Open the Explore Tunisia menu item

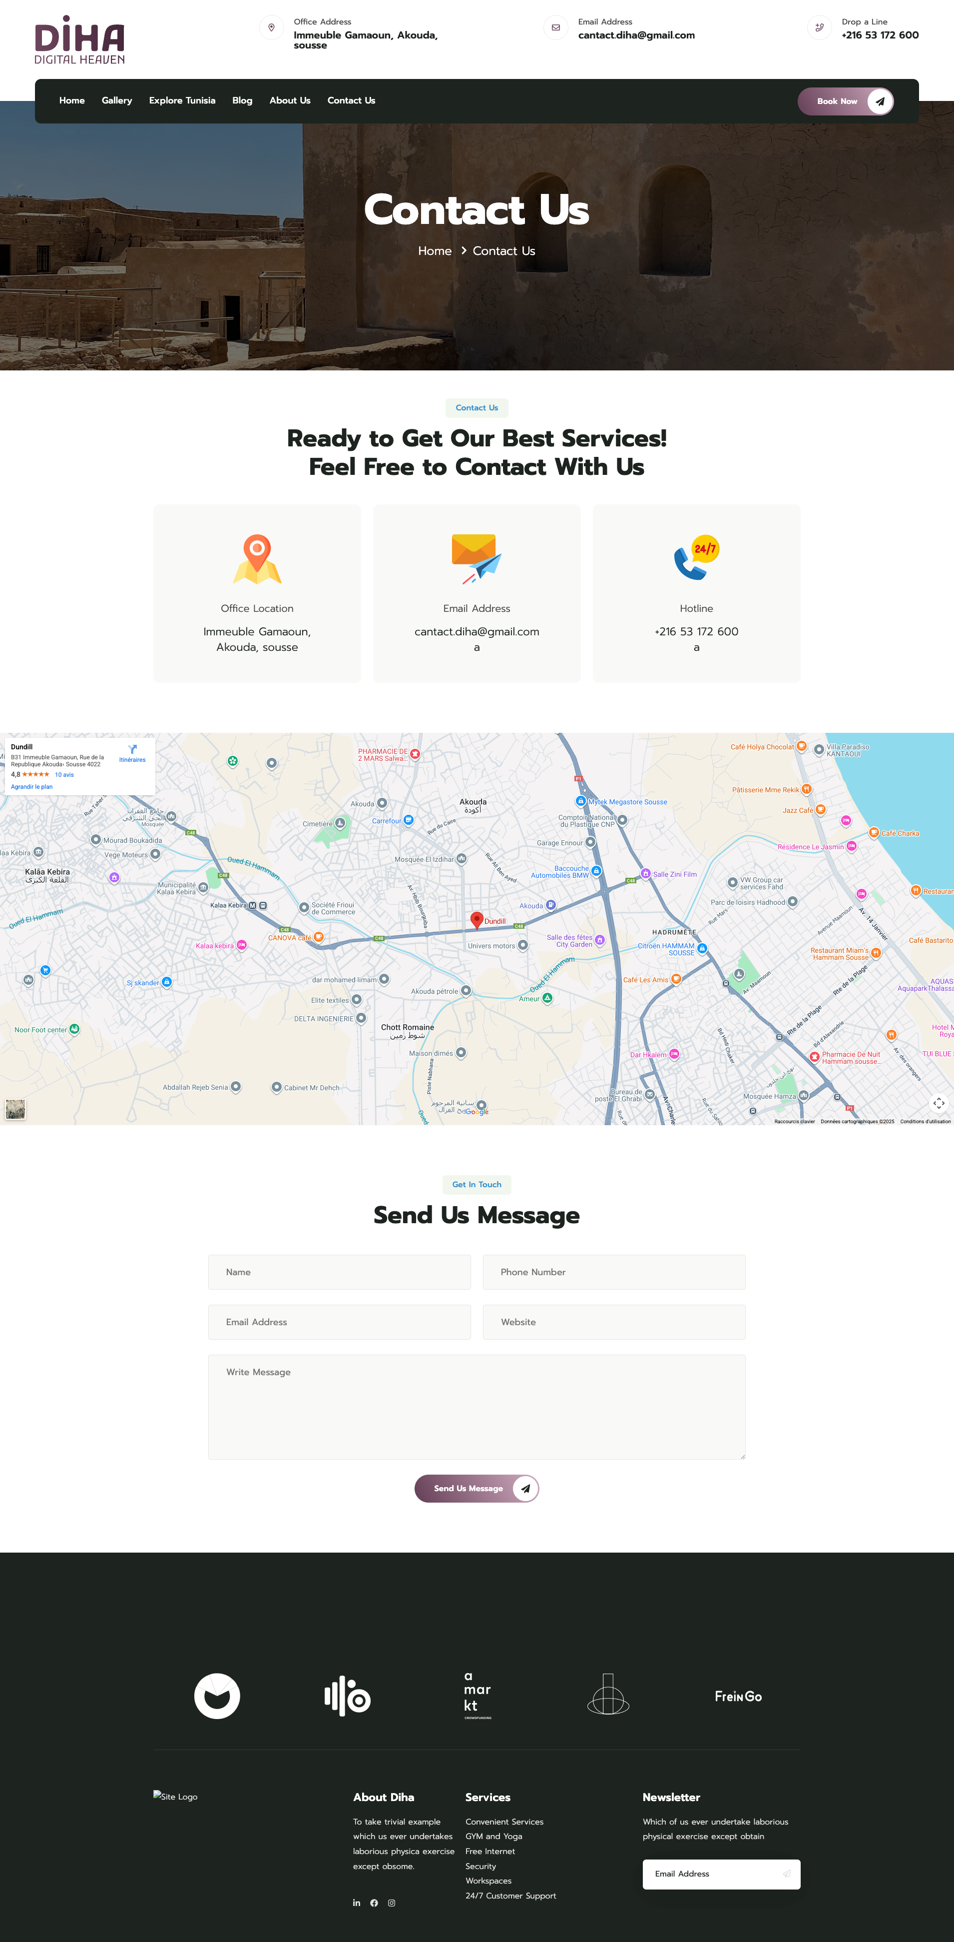[x=182, y=100]
